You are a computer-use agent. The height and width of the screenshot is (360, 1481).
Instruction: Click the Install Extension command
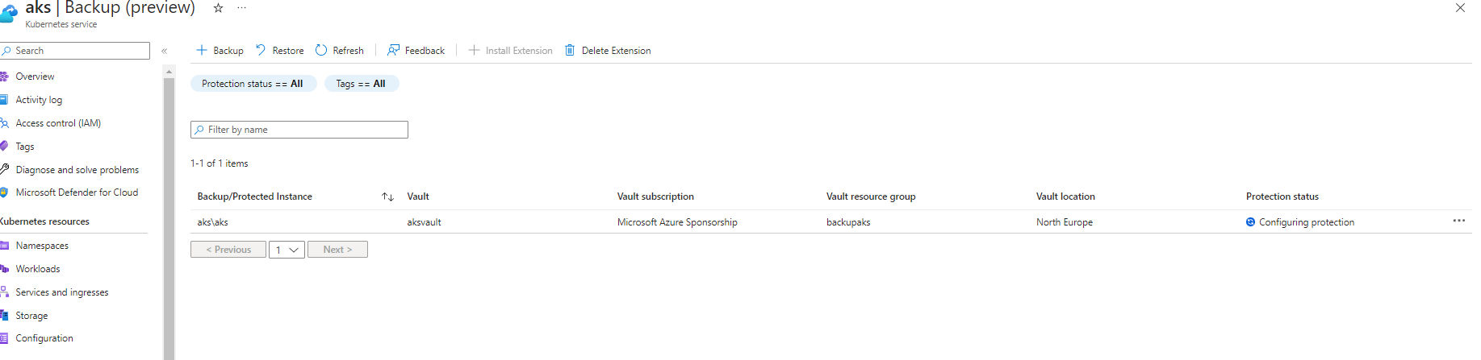[x=510, y=50]
